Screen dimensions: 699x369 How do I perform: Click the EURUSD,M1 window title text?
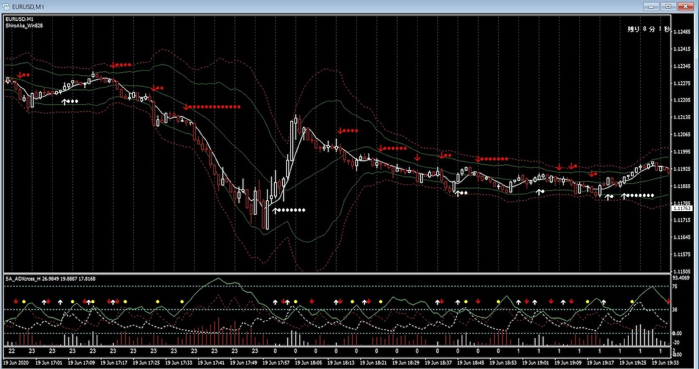click(28, 7)
